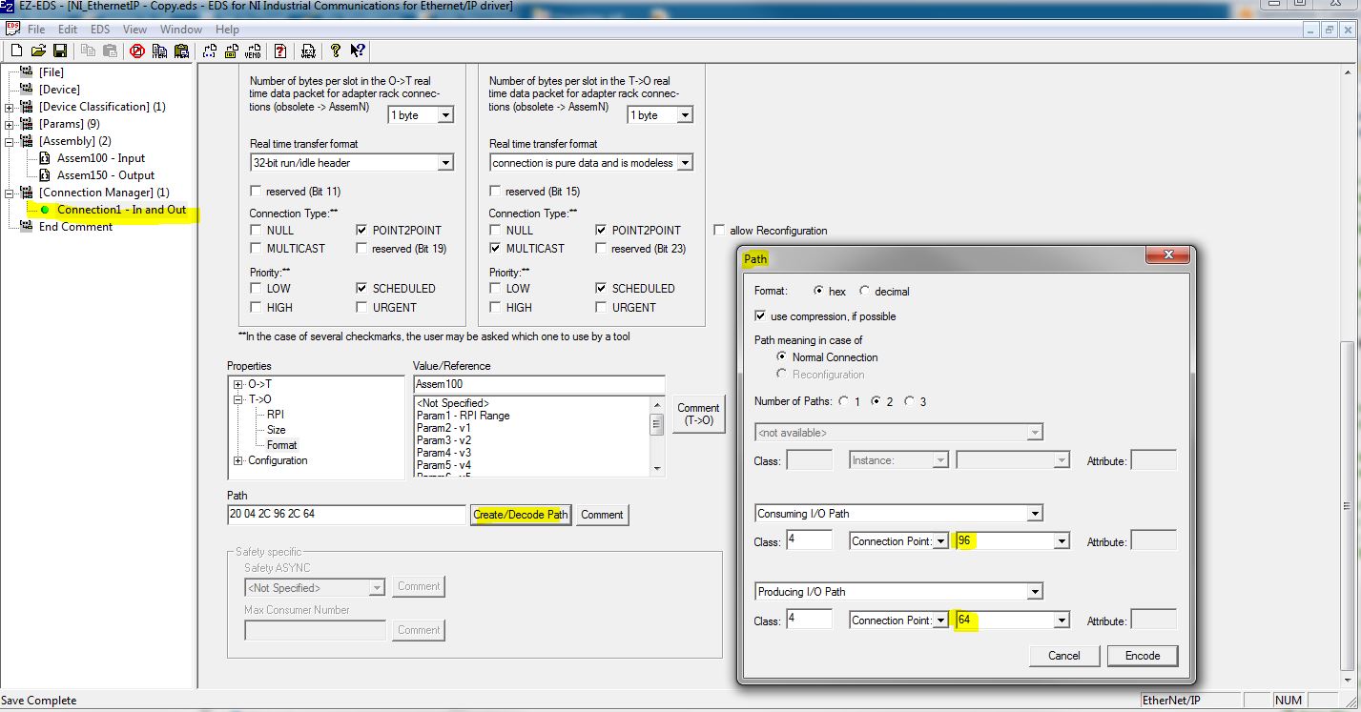Click the Encode button in Path dialog
This screenshot has width=1361, height=712.
[1143, 656]
